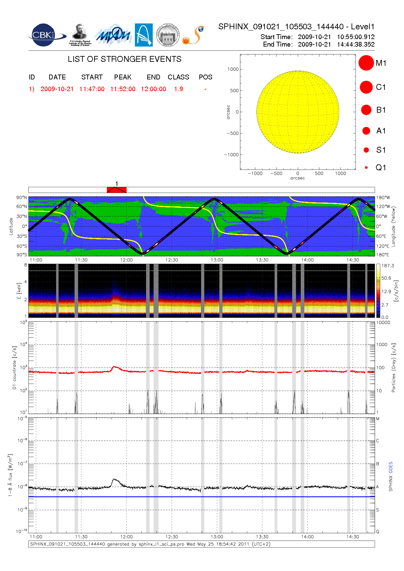
Task: Select event 1 red marker on timeline bar
Action: [x=117, y=190]
